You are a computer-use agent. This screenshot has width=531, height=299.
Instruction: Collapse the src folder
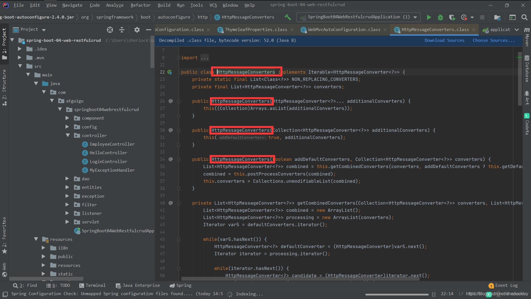(x=20, y=66)
